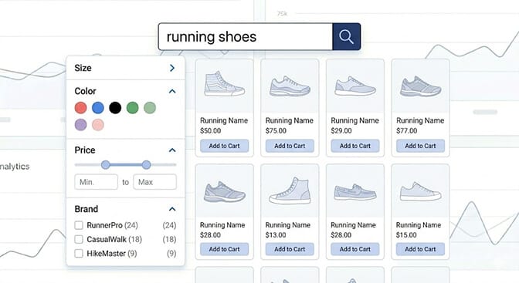Screen dimensions: 519x283
Task: Add the $29.00 shoe to cart
Action: point(355,146)
